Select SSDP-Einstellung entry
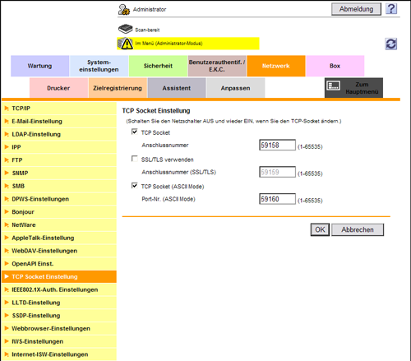This screenshot has width=411, height=361. (x=59, y=316)
